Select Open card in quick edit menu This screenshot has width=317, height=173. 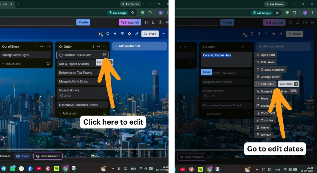(x=266, y=55)
